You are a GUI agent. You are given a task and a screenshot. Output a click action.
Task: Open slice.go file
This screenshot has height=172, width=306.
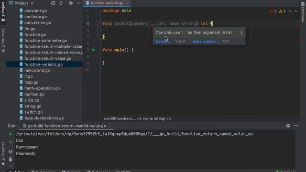click(x=32, y=100)
